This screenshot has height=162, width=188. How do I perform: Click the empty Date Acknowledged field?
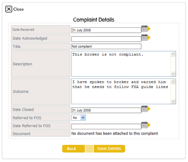pos(106,39)
